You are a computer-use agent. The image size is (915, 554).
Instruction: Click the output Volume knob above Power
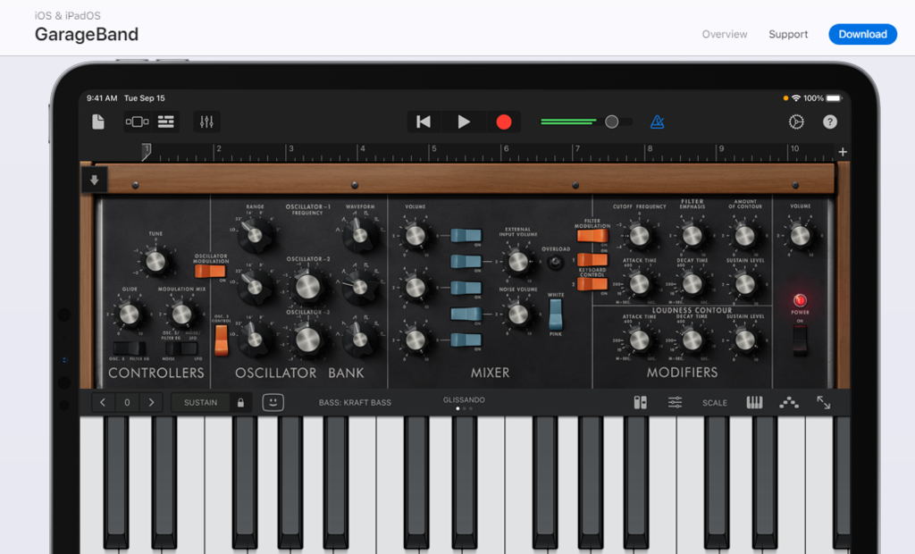tap(800, 236)
